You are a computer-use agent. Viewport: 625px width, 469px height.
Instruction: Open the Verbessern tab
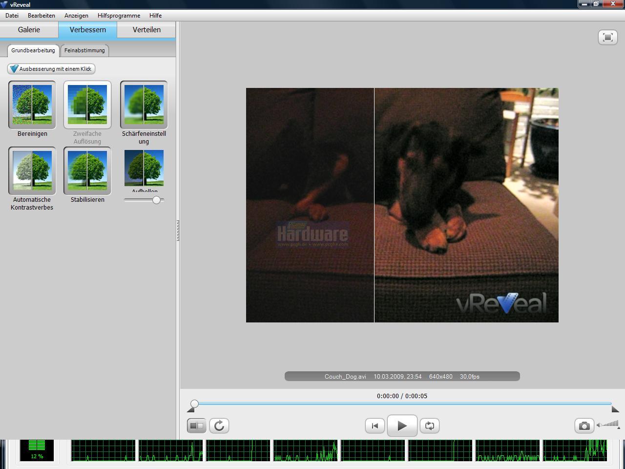coord(88,30)
